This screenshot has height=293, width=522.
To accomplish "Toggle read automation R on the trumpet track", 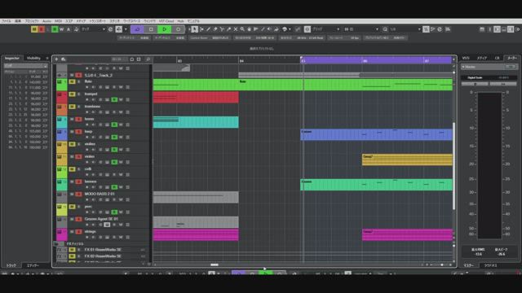I will click(114, 99).
